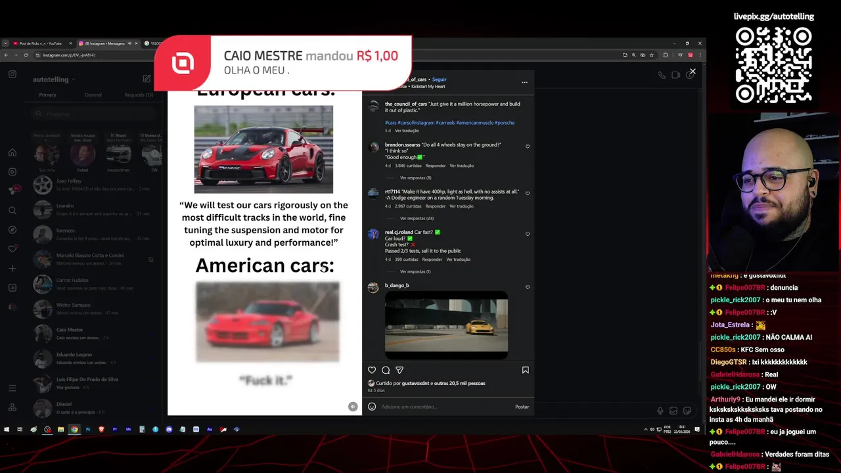Like the Instagram post with heart icon
Viewport: 841px width, 473px height.
[372, 371]
